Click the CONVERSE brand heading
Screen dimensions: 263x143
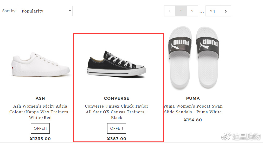[117, 98]
